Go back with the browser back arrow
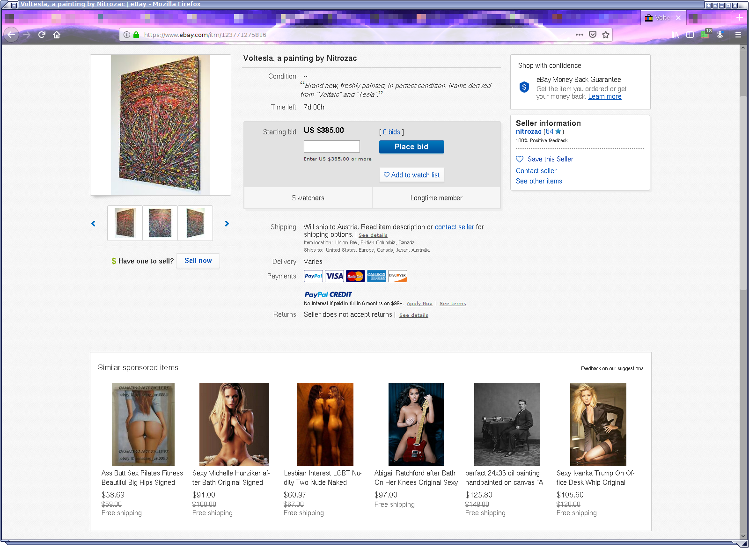Image resolution: width=749 pixels, height=548 pixels. pyautogui.click(x=11, y=35)
